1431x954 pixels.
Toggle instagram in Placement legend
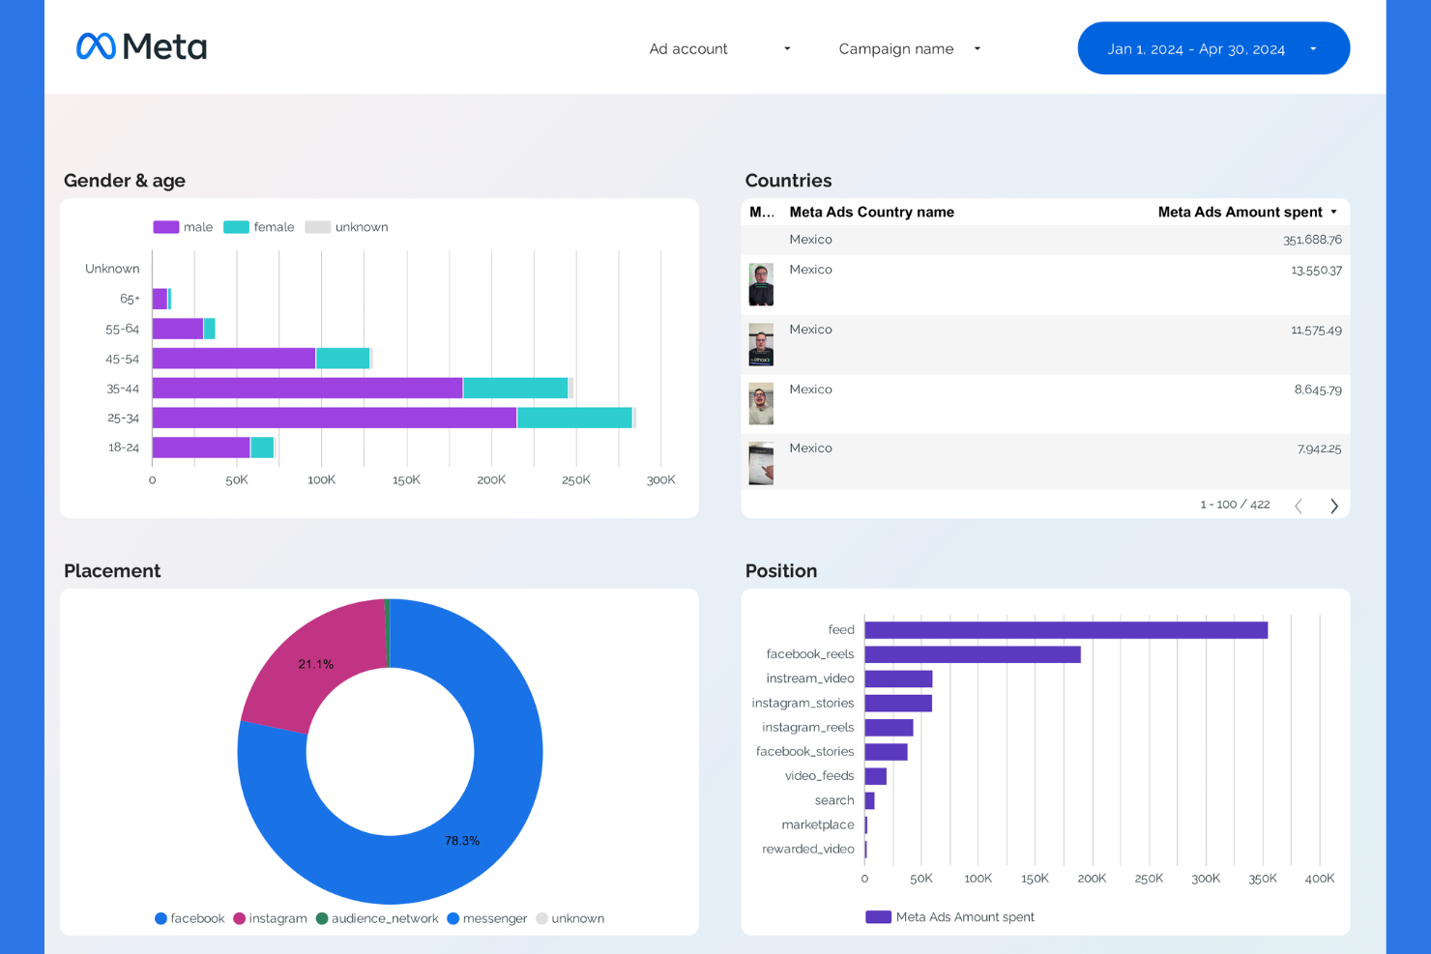click(x=270, y=918)
